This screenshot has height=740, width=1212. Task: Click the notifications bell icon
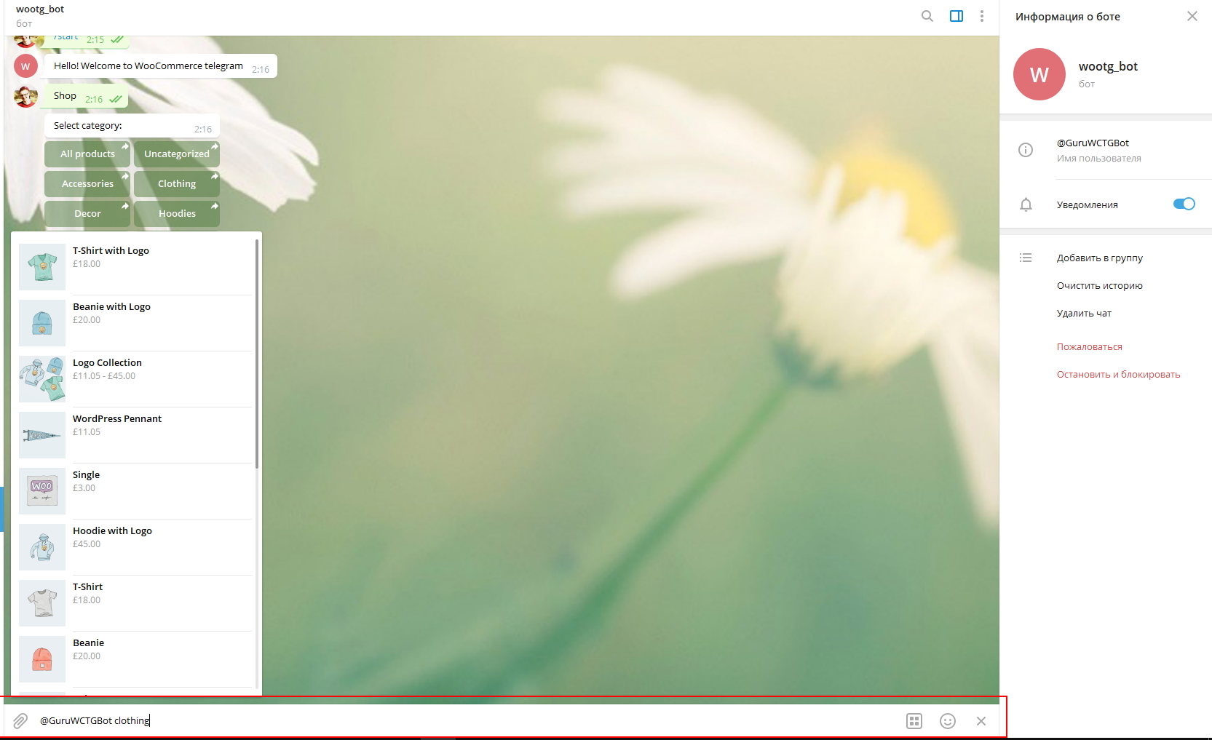pyautogui.click(x=1026, y=204)
